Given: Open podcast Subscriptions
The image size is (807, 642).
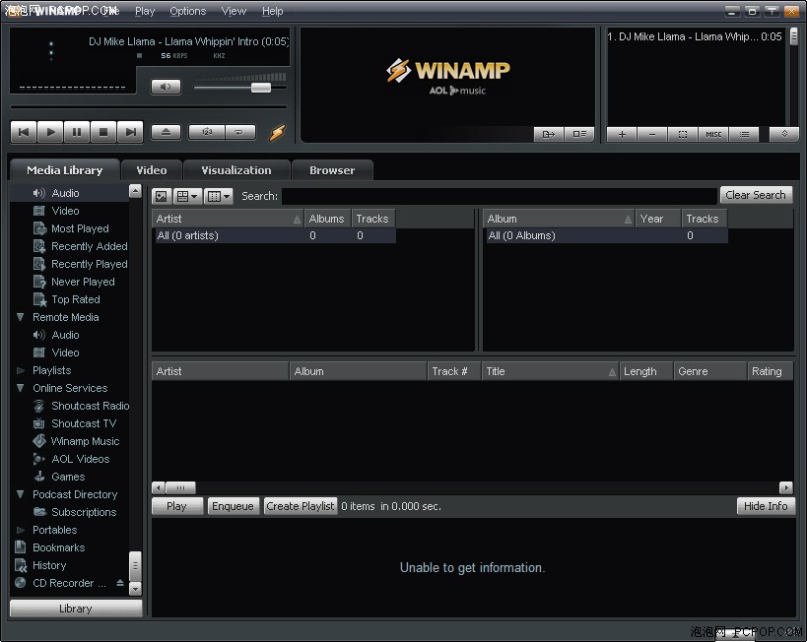Looking at the screenshot, I should pyautogui.click(x=84, y=512).
